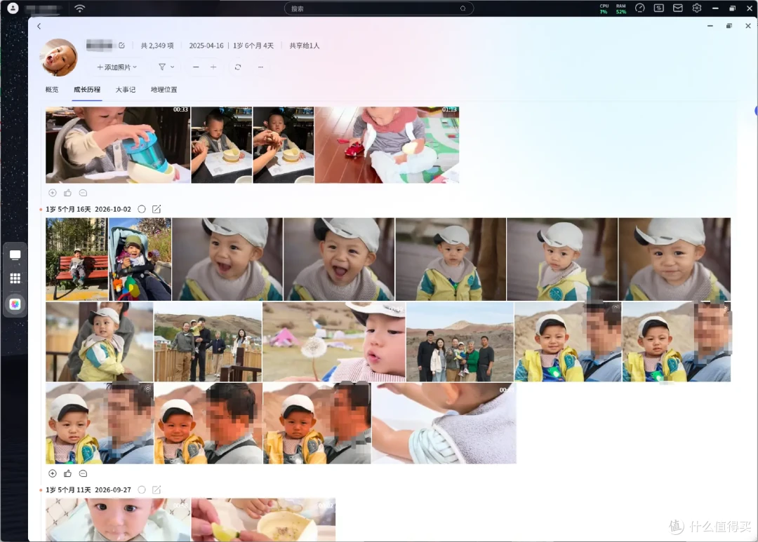This screenshot has width=758, height=542.
Task: Click the CPU 7% usage indicator
Action: point(604,8)
